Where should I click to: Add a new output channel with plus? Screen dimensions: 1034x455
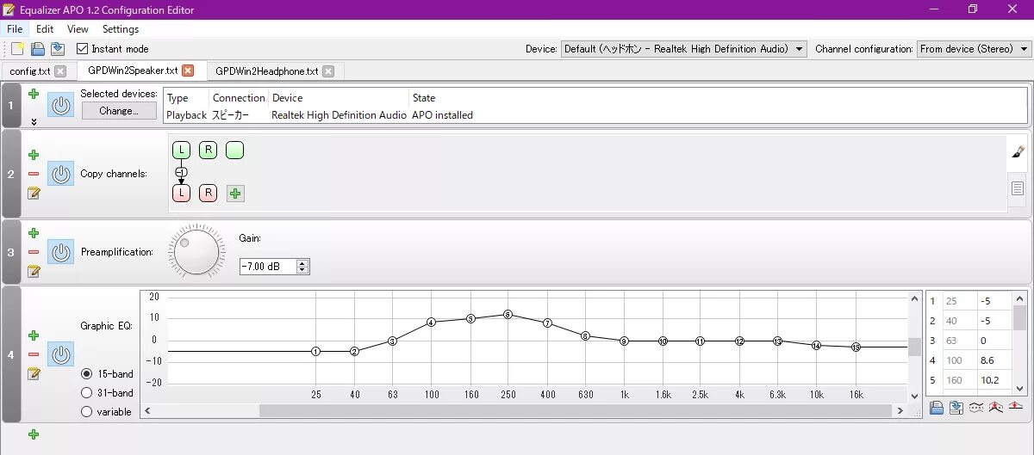coord(235,193)
